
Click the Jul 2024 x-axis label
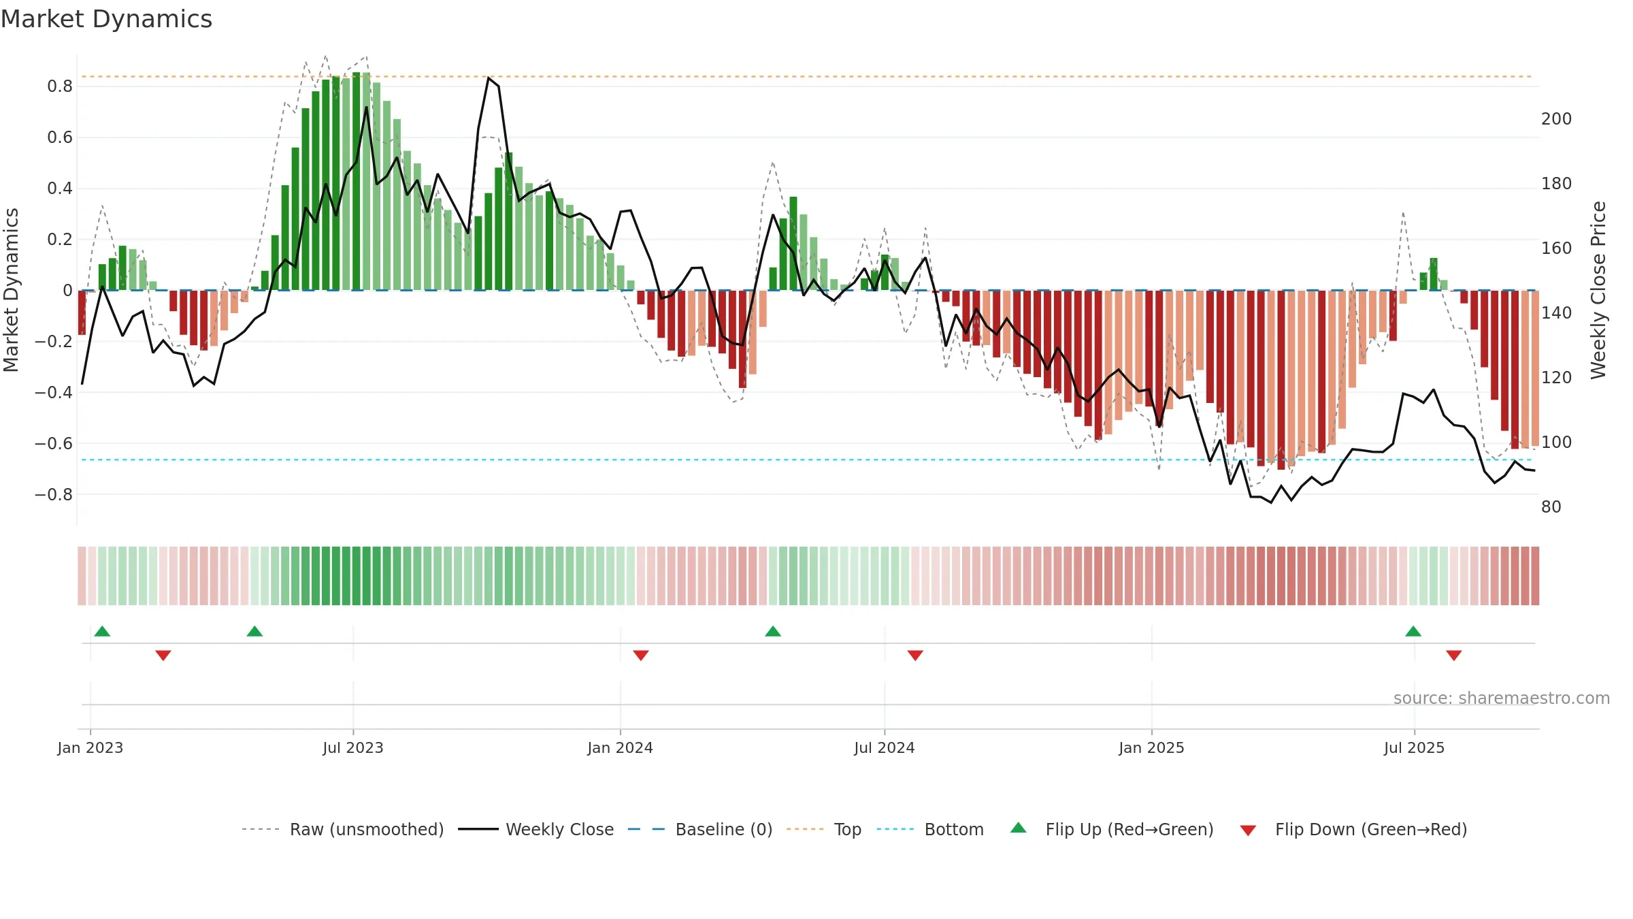(885, 747)
